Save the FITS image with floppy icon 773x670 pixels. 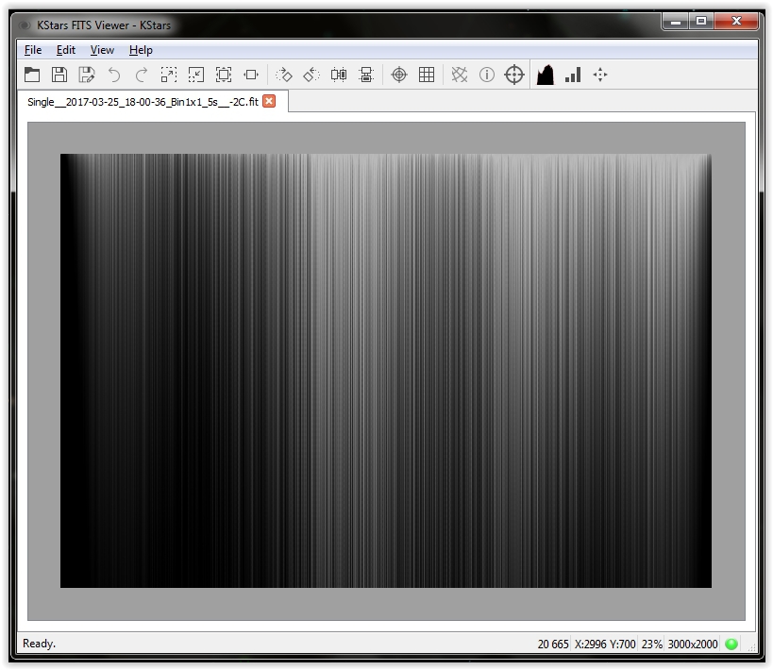click(x=59, y=75)
